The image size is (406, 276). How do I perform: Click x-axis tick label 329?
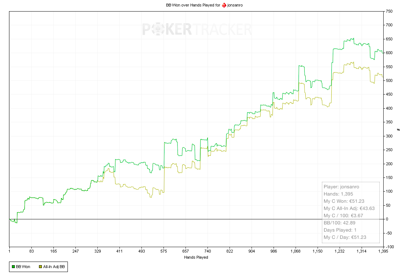tap(97, 251)
